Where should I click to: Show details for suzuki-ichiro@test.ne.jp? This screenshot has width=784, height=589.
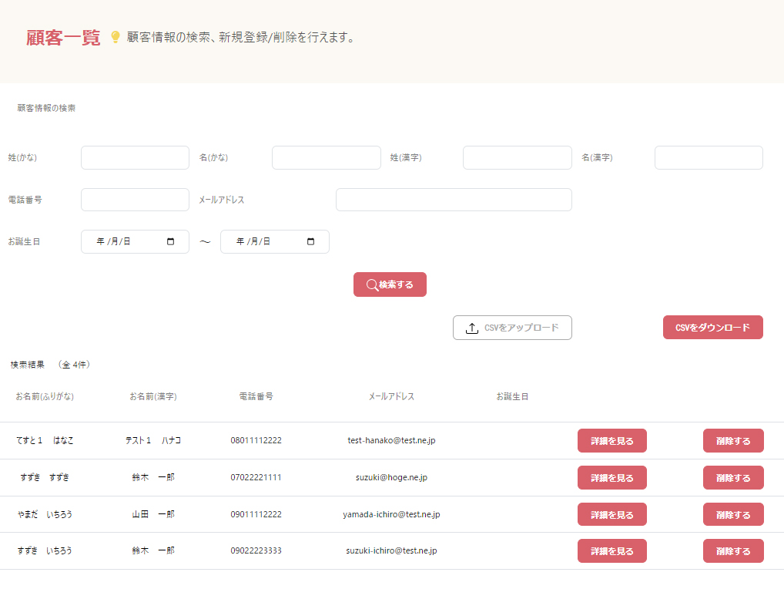[x=611, y=551]
